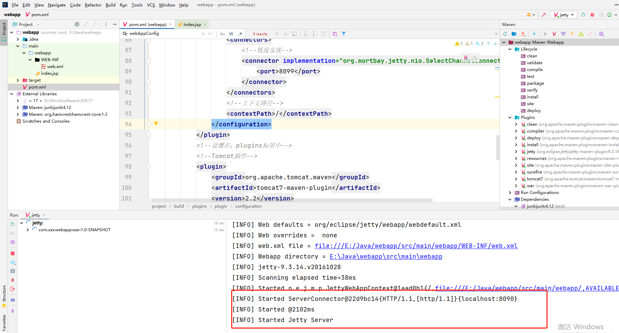Click configuration in the editor breadcrumb
This screenshot has height=333, width=619.
click(248, 206)
